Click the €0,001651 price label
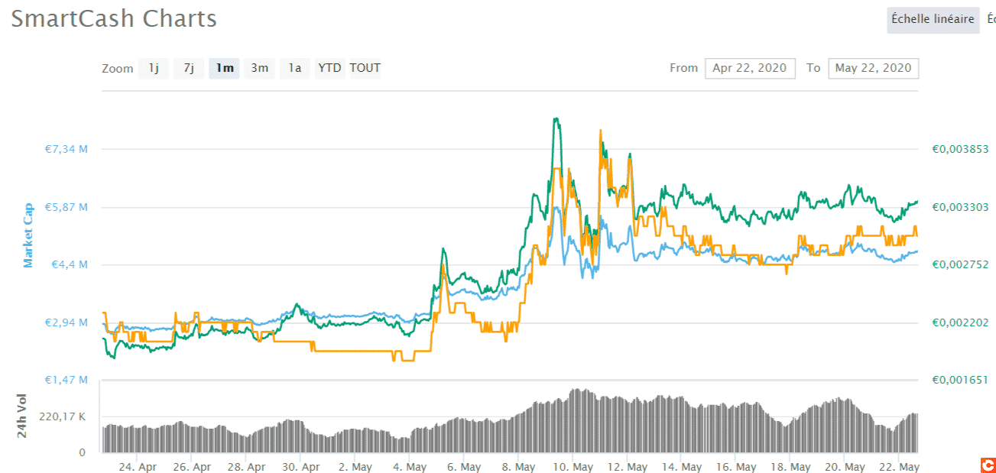The width and height of the screenshot is (996, 473). click(960, 381)
